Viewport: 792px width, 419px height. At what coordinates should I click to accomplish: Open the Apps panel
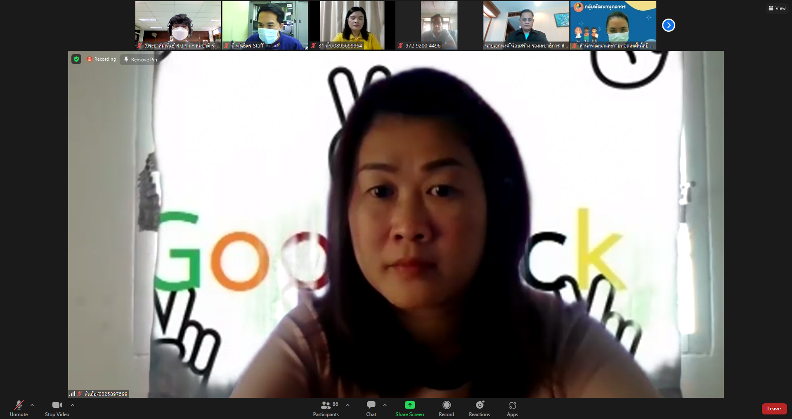click(512, 409)
